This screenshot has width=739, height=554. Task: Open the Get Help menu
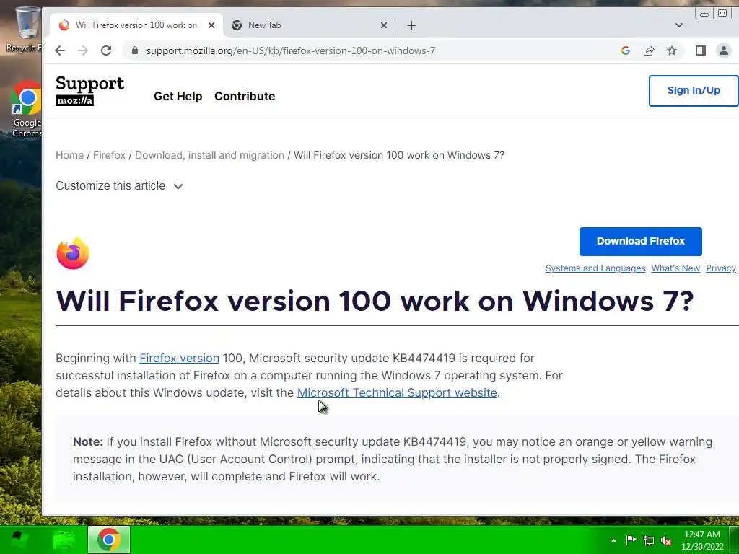coord(178,96)
